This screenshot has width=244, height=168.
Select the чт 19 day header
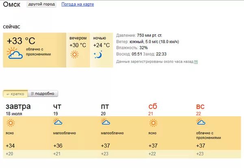coord(57,109)
